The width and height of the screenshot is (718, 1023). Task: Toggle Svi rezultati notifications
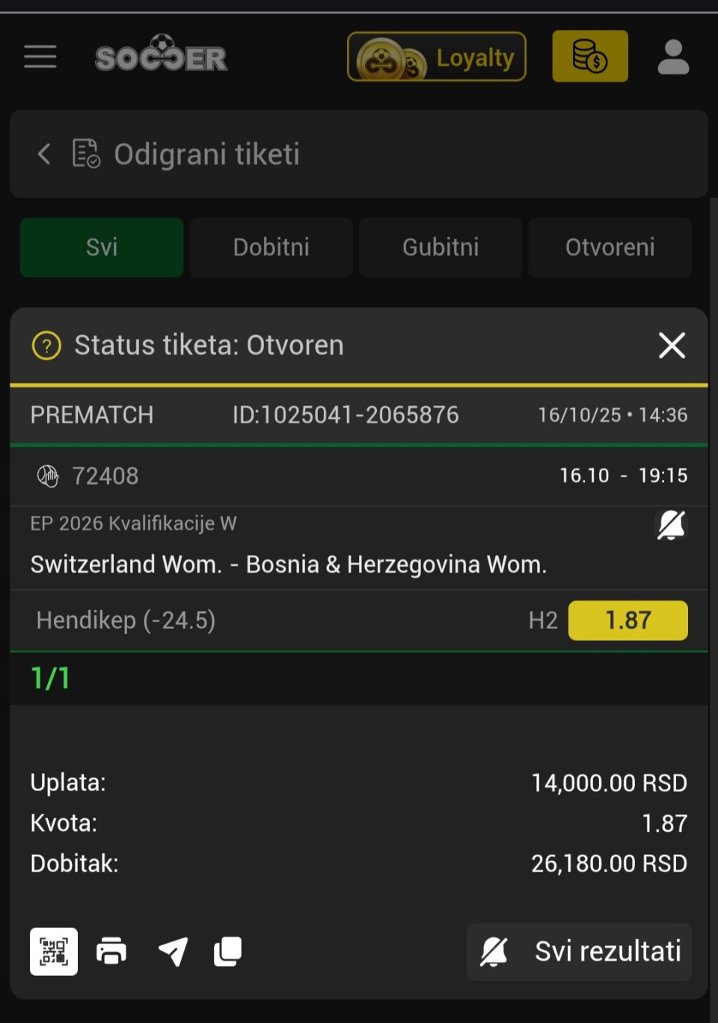click(580, 952)
